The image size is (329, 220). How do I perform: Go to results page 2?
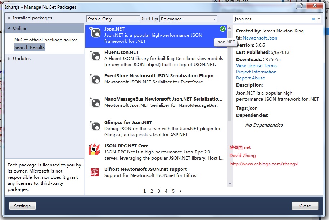tap(152, 191)
